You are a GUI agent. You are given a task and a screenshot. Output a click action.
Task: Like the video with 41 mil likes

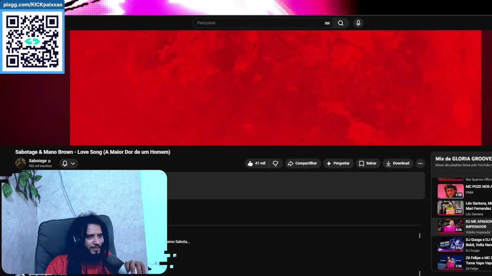257,163
